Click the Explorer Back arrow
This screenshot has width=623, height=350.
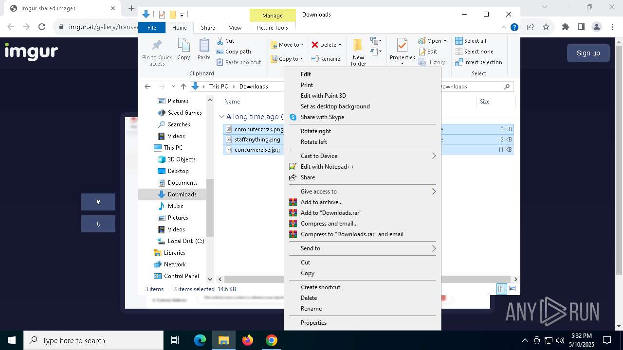coord(147,87)
